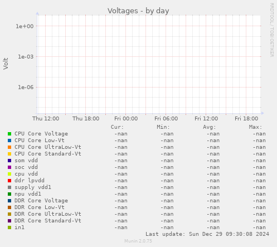Click the '1e-06' y-axis label
277x247 pixels.
click(x=26, y=87)
